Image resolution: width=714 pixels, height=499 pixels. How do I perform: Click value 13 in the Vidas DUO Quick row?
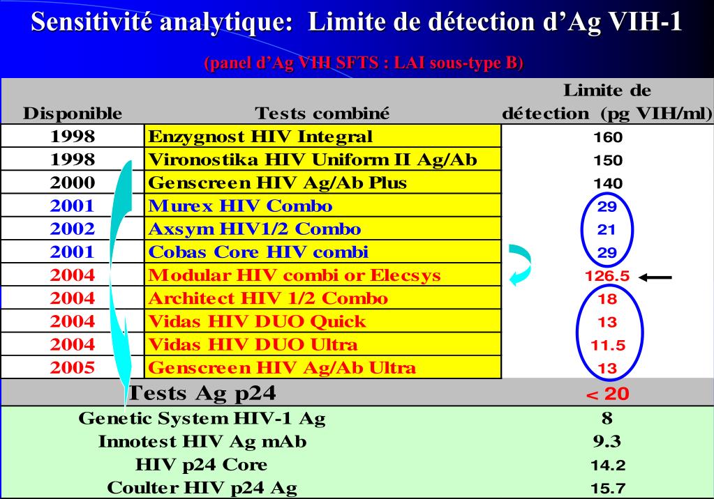tap(607, 323)
